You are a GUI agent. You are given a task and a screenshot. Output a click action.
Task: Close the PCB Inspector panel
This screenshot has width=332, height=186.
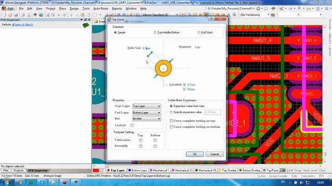89,20
